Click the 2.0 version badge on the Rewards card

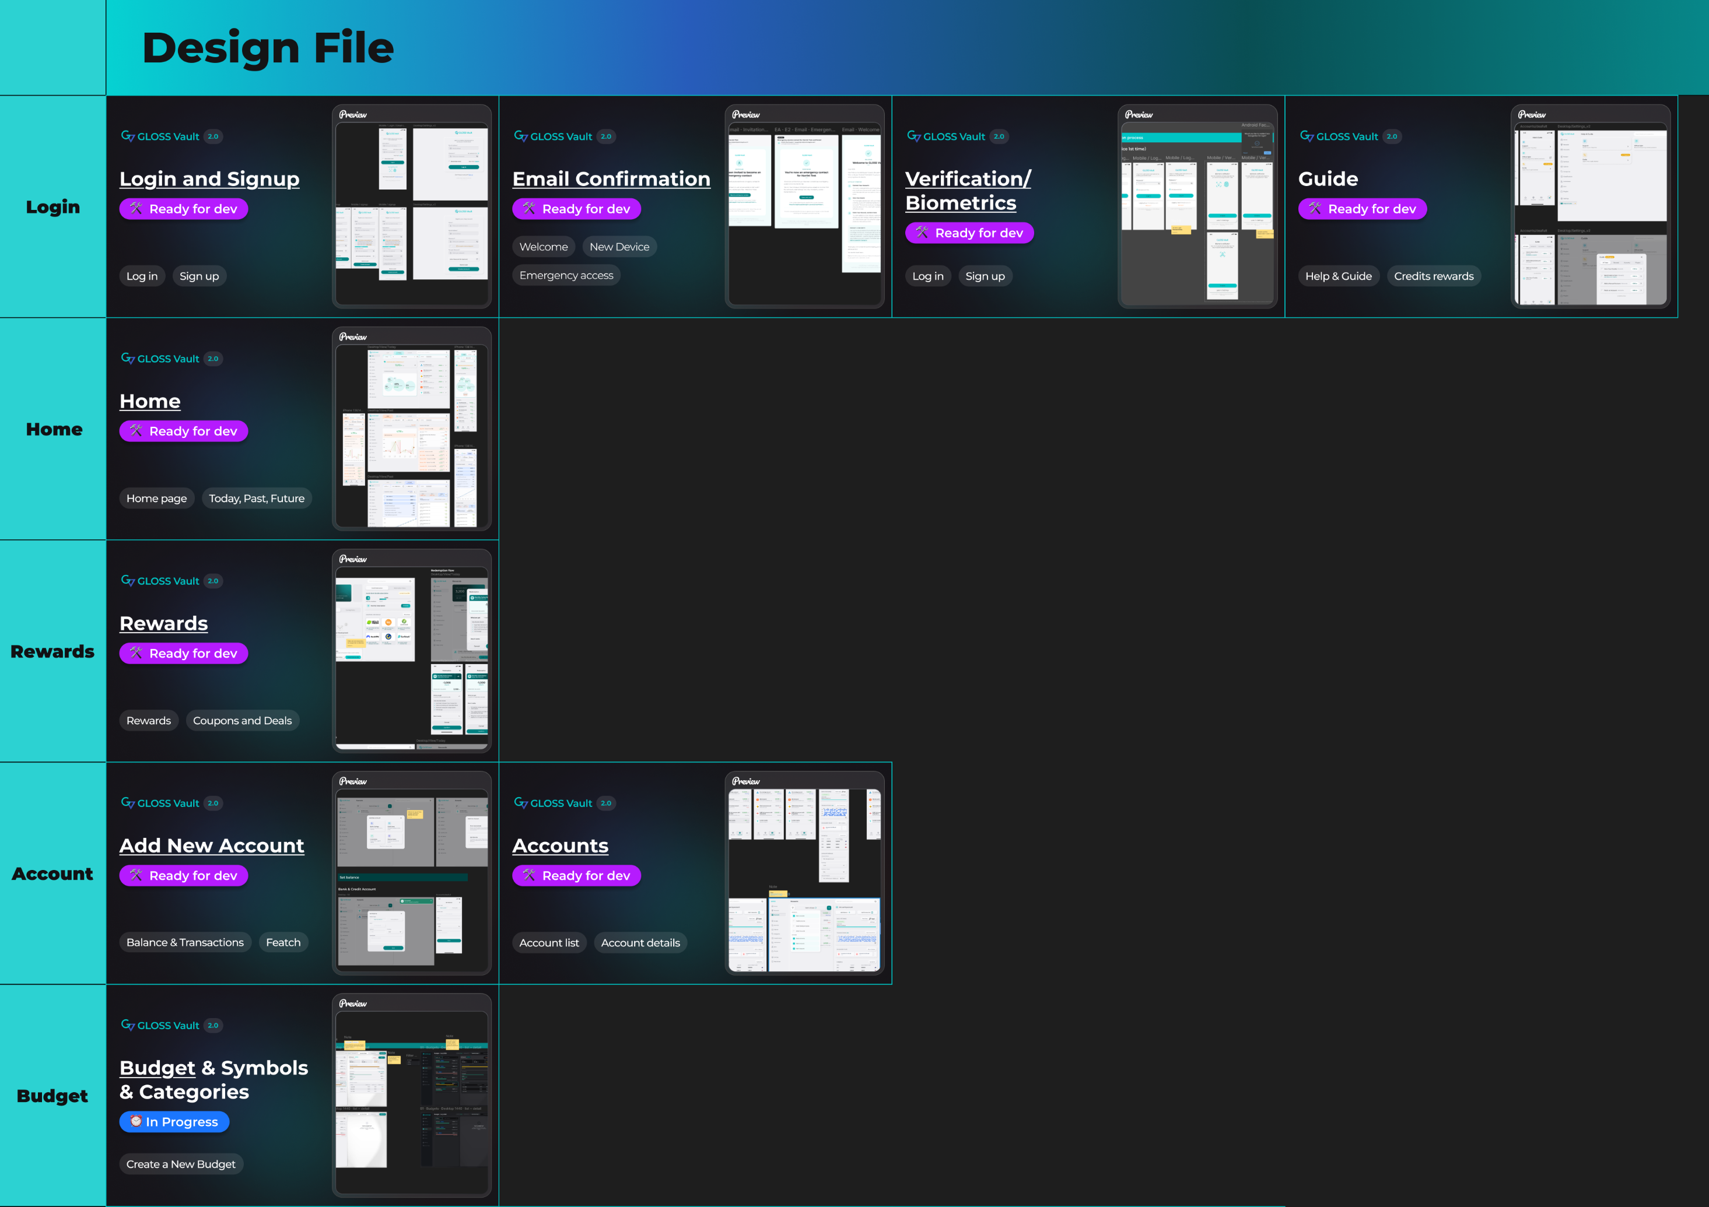coord(213,581)
